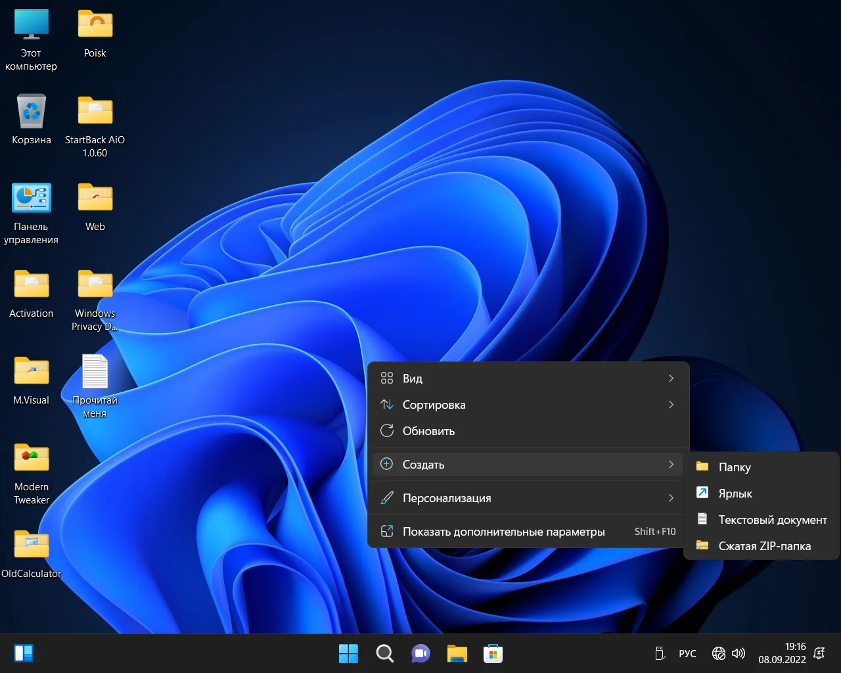The width and height of the screenshot is (841, 673).
Task: Create a new Папку from the submenu
Action: [734, 467]
